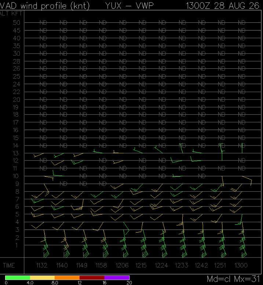Click the 19 kft altitude label
The width and height of the screenshot is (263, 285).
click(16, 107)
